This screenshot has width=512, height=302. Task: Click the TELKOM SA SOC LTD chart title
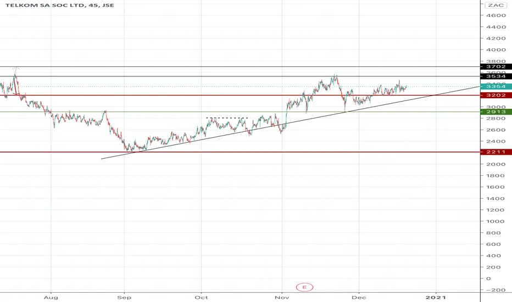(60, 5)
